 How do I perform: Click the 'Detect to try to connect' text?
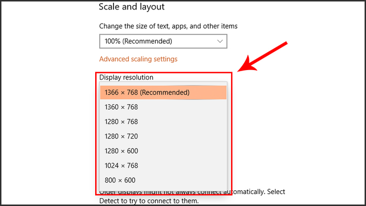click(149, 201)
